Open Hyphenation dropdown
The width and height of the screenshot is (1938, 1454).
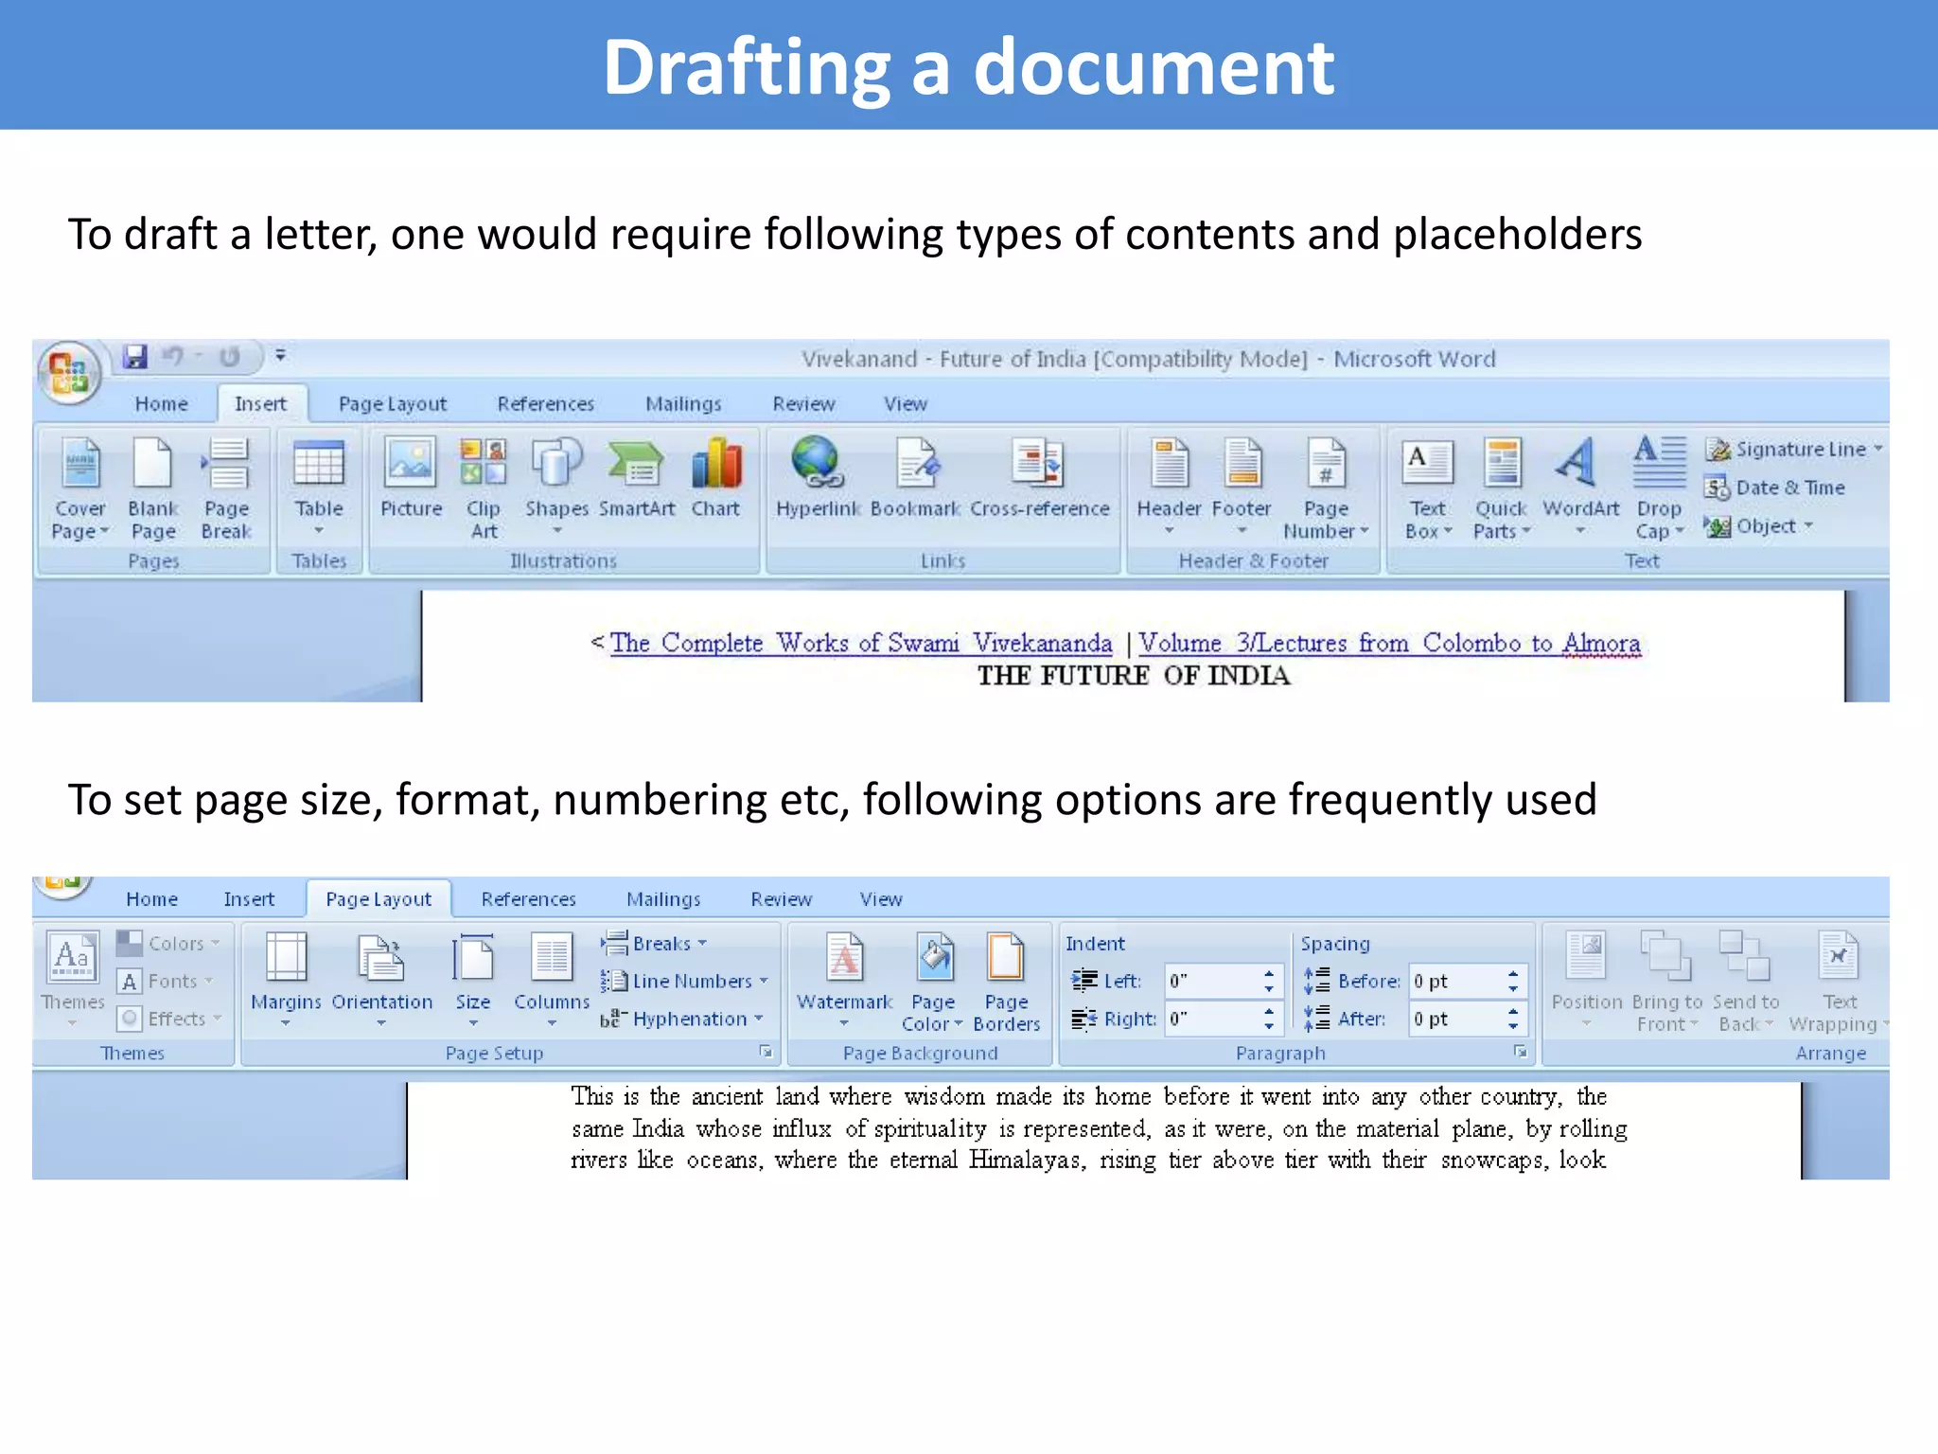(681, 1019)
